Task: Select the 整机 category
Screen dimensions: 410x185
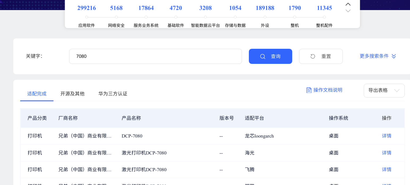Action: [x=295, y=25]
